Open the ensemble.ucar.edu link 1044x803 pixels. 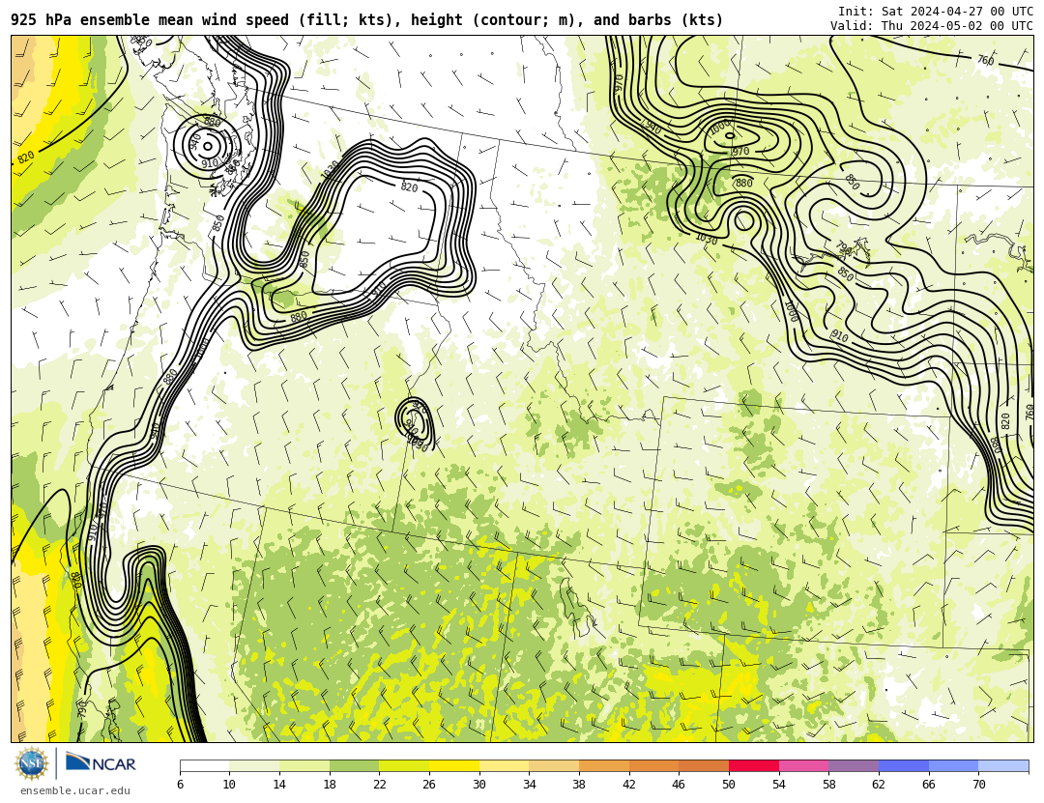tap(74, 791)
